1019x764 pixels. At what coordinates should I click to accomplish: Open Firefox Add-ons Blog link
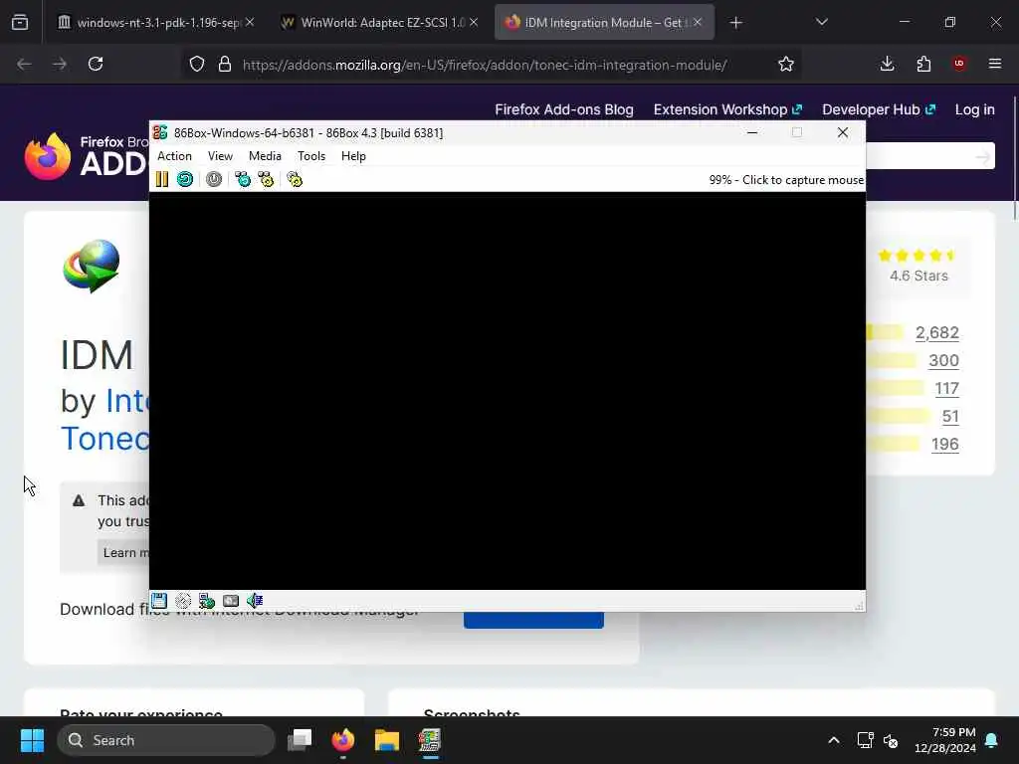point(564,109)
